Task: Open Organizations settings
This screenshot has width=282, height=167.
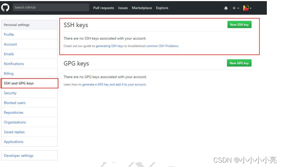Action: coord(29,122)
